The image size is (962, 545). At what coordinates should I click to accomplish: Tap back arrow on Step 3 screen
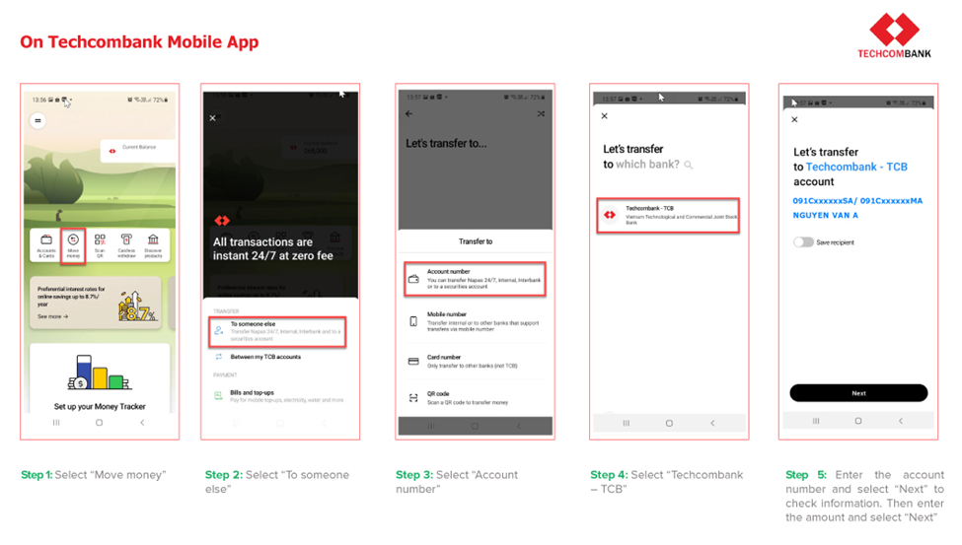[409, 114]
